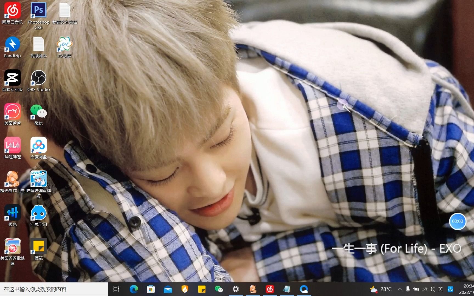The image size is (474, 296).
Task: Click the battery tray icon
Action: click(x=416, y=289)
